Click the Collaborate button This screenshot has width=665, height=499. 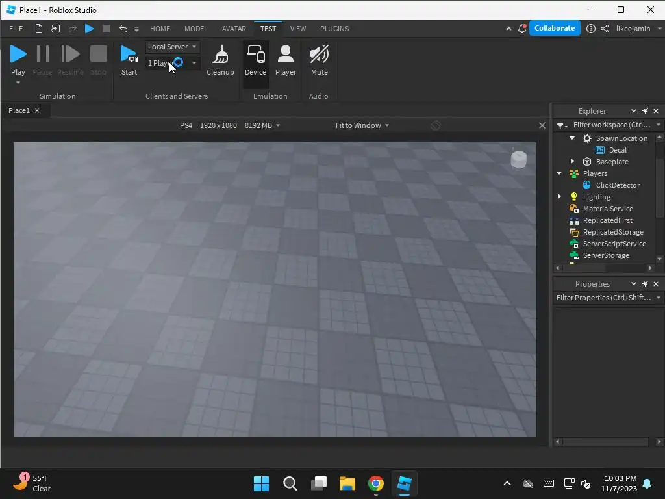(555, 28)
